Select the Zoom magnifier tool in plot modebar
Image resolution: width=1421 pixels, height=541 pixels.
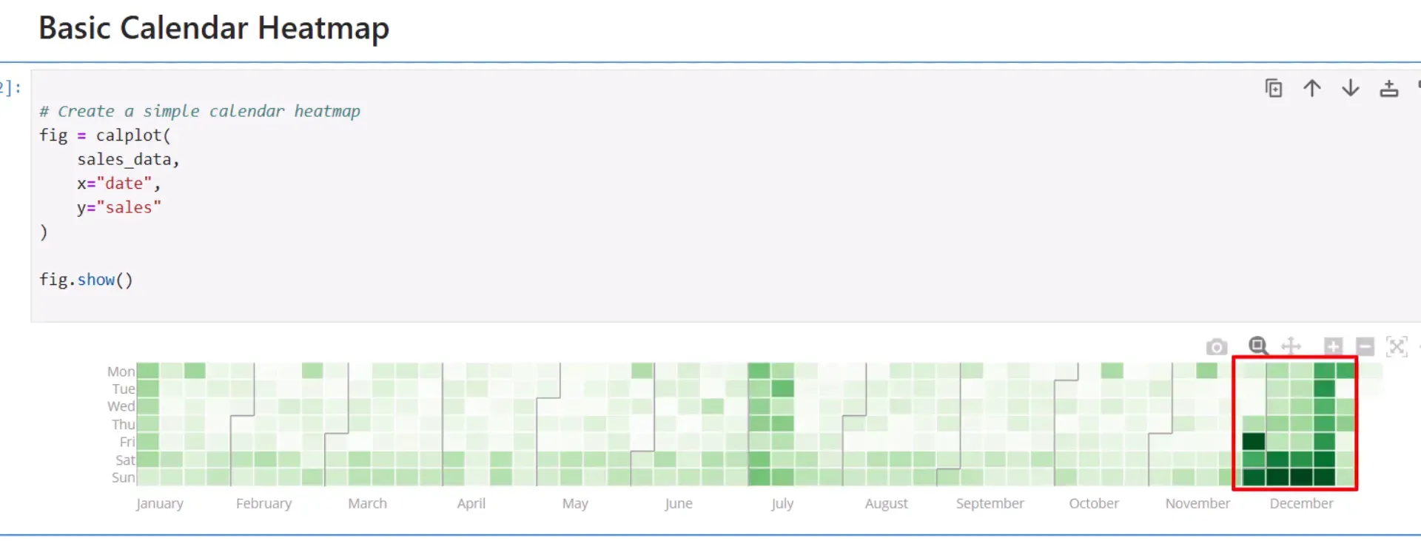coord(1257,346)
